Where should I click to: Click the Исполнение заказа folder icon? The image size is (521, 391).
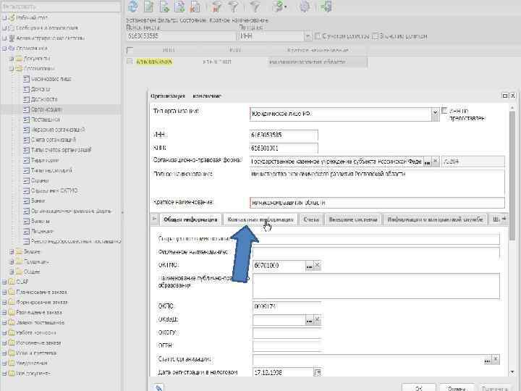pyautogui.click(x=12, y=342)
